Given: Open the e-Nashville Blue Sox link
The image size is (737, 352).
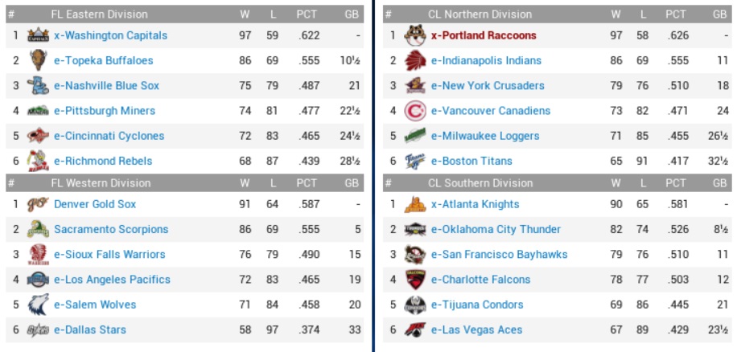Looking at the screenshot, I should [106, 86].
